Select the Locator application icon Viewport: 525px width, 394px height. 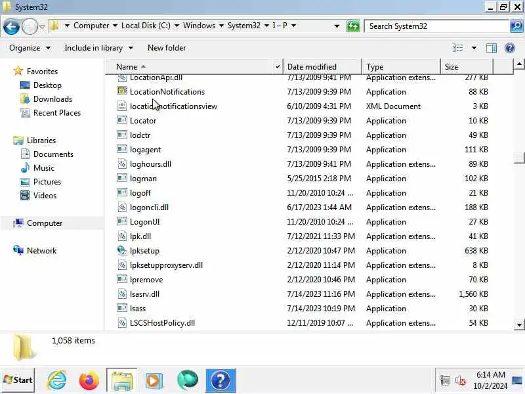coord(122,120)
